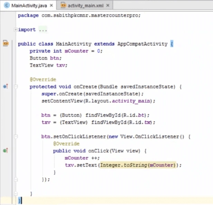Viewport: 213px width, 205px height.
Task: Click the onClick method name
Action: tap(99, 151)
